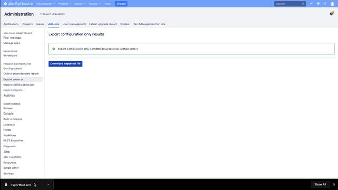Open Built-in Scripts
Viewport: 338px width, 190px height.
(13, 119)
